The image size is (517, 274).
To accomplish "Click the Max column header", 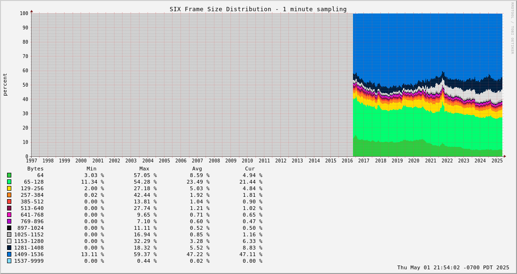I will pos(144,169).
